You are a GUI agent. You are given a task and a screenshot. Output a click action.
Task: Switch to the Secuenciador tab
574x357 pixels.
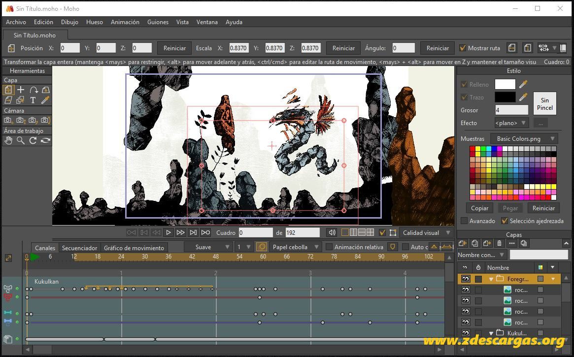79,248
